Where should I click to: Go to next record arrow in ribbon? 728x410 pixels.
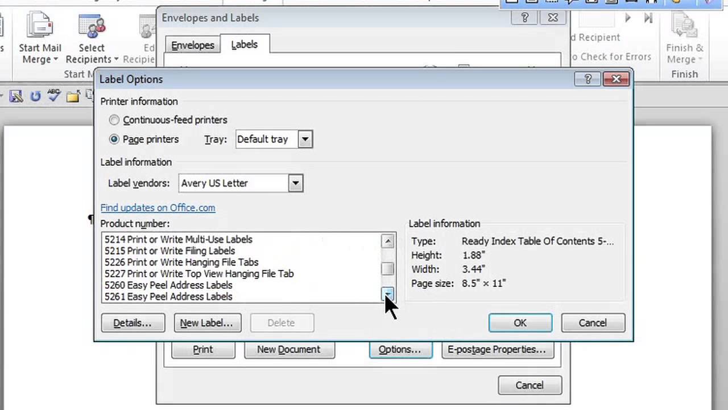pyautogui.click(x=628, y=18)
